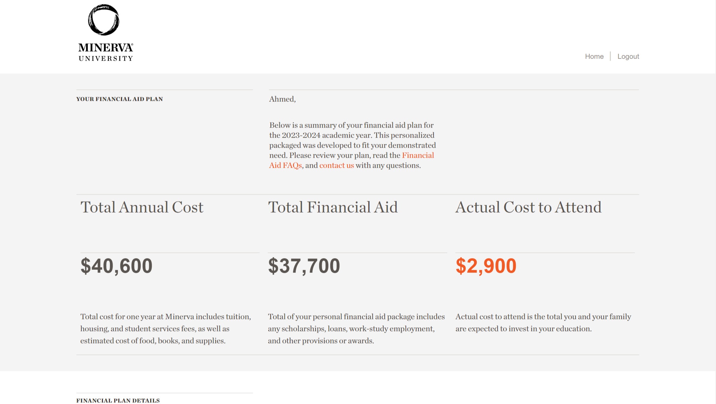
Task: Click the 'Your Financial Aid Plan' heading
Action: click(120, 99)
